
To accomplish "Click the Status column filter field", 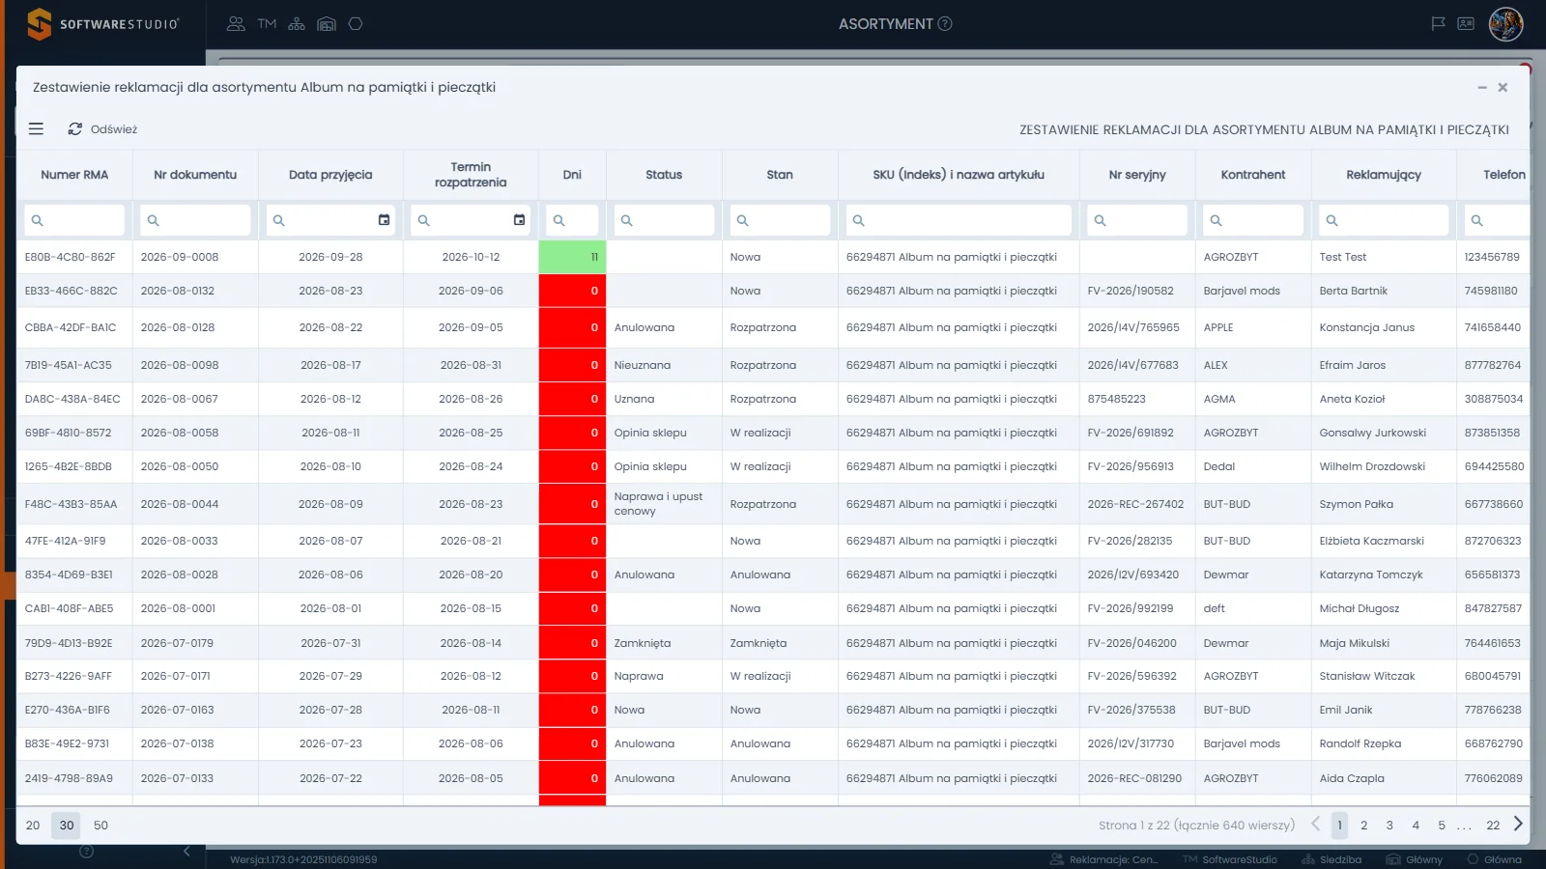I will click(664, 220).
